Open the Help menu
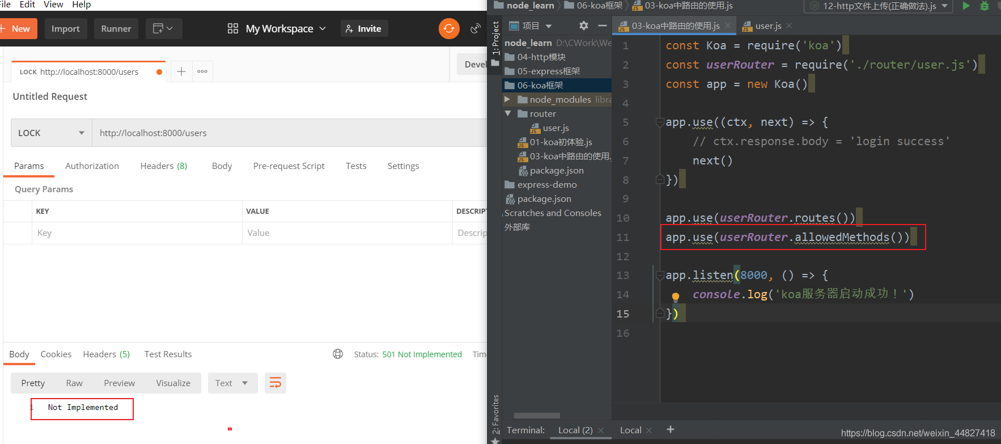 (81, 5)
